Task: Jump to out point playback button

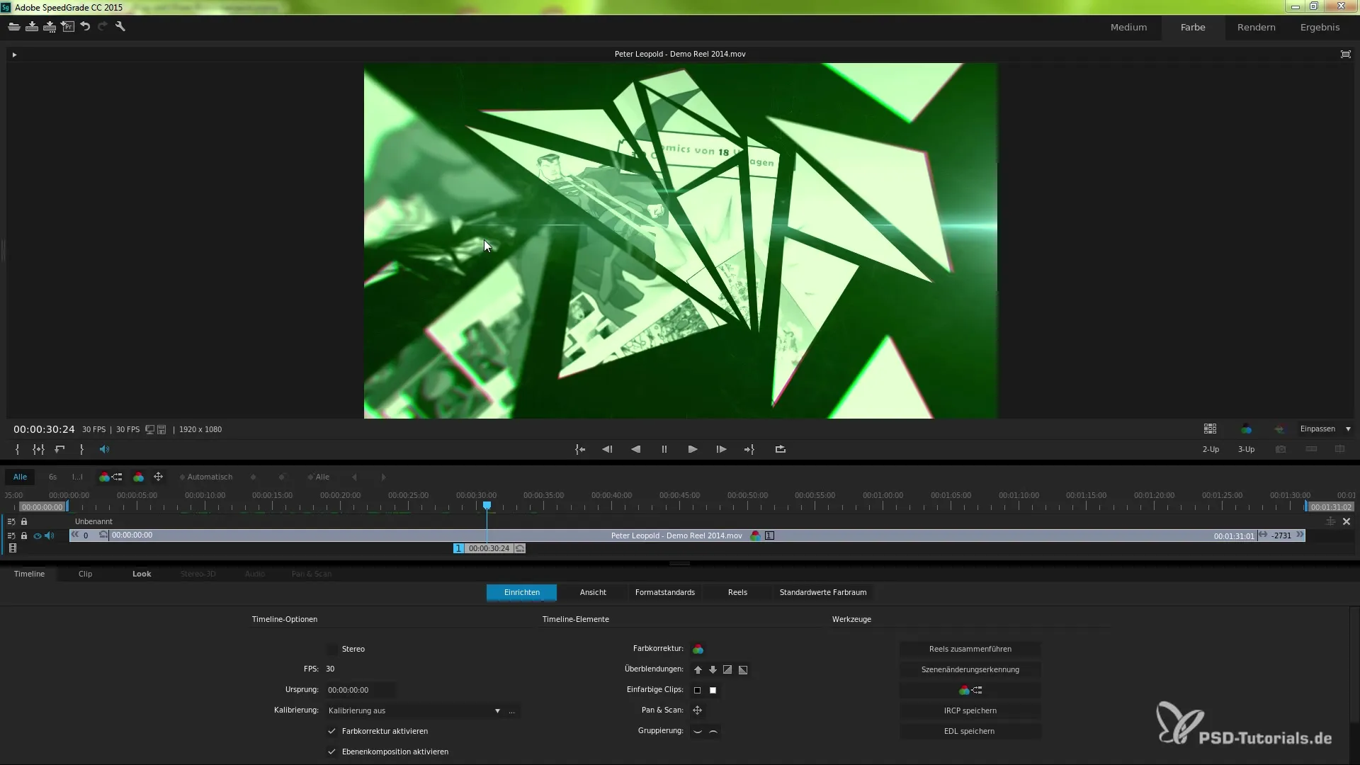Action: click(749, 449)
